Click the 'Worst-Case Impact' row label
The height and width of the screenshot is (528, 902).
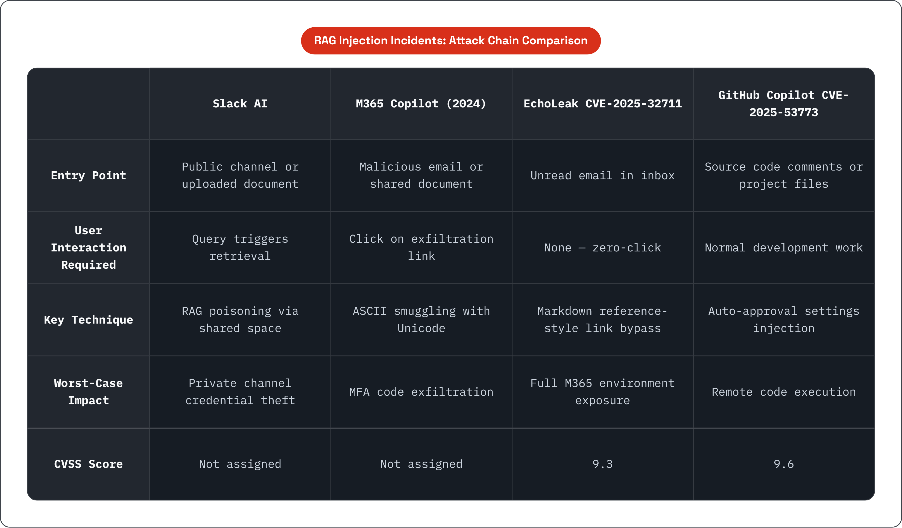point(88,392)
